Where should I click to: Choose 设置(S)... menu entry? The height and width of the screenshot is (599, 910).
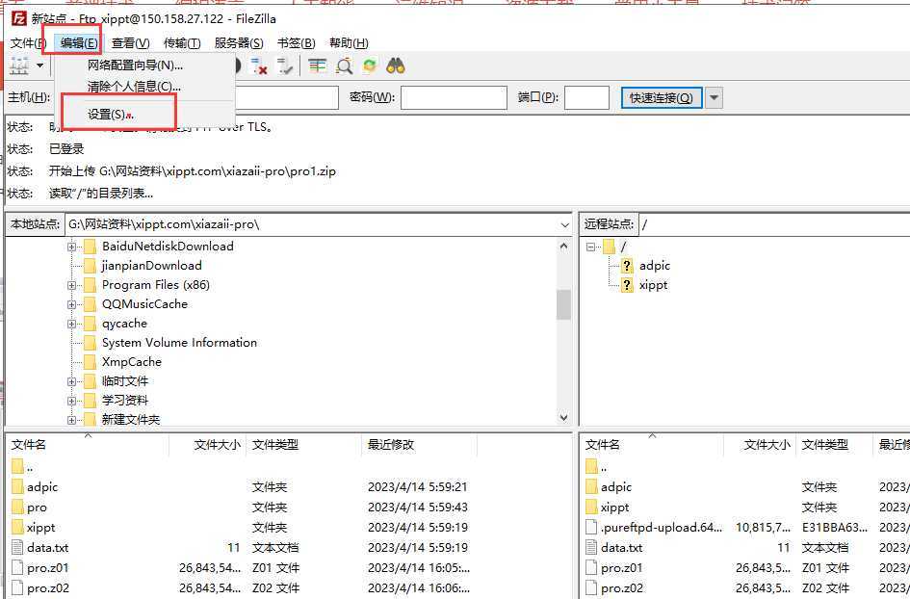pos(145,115)
